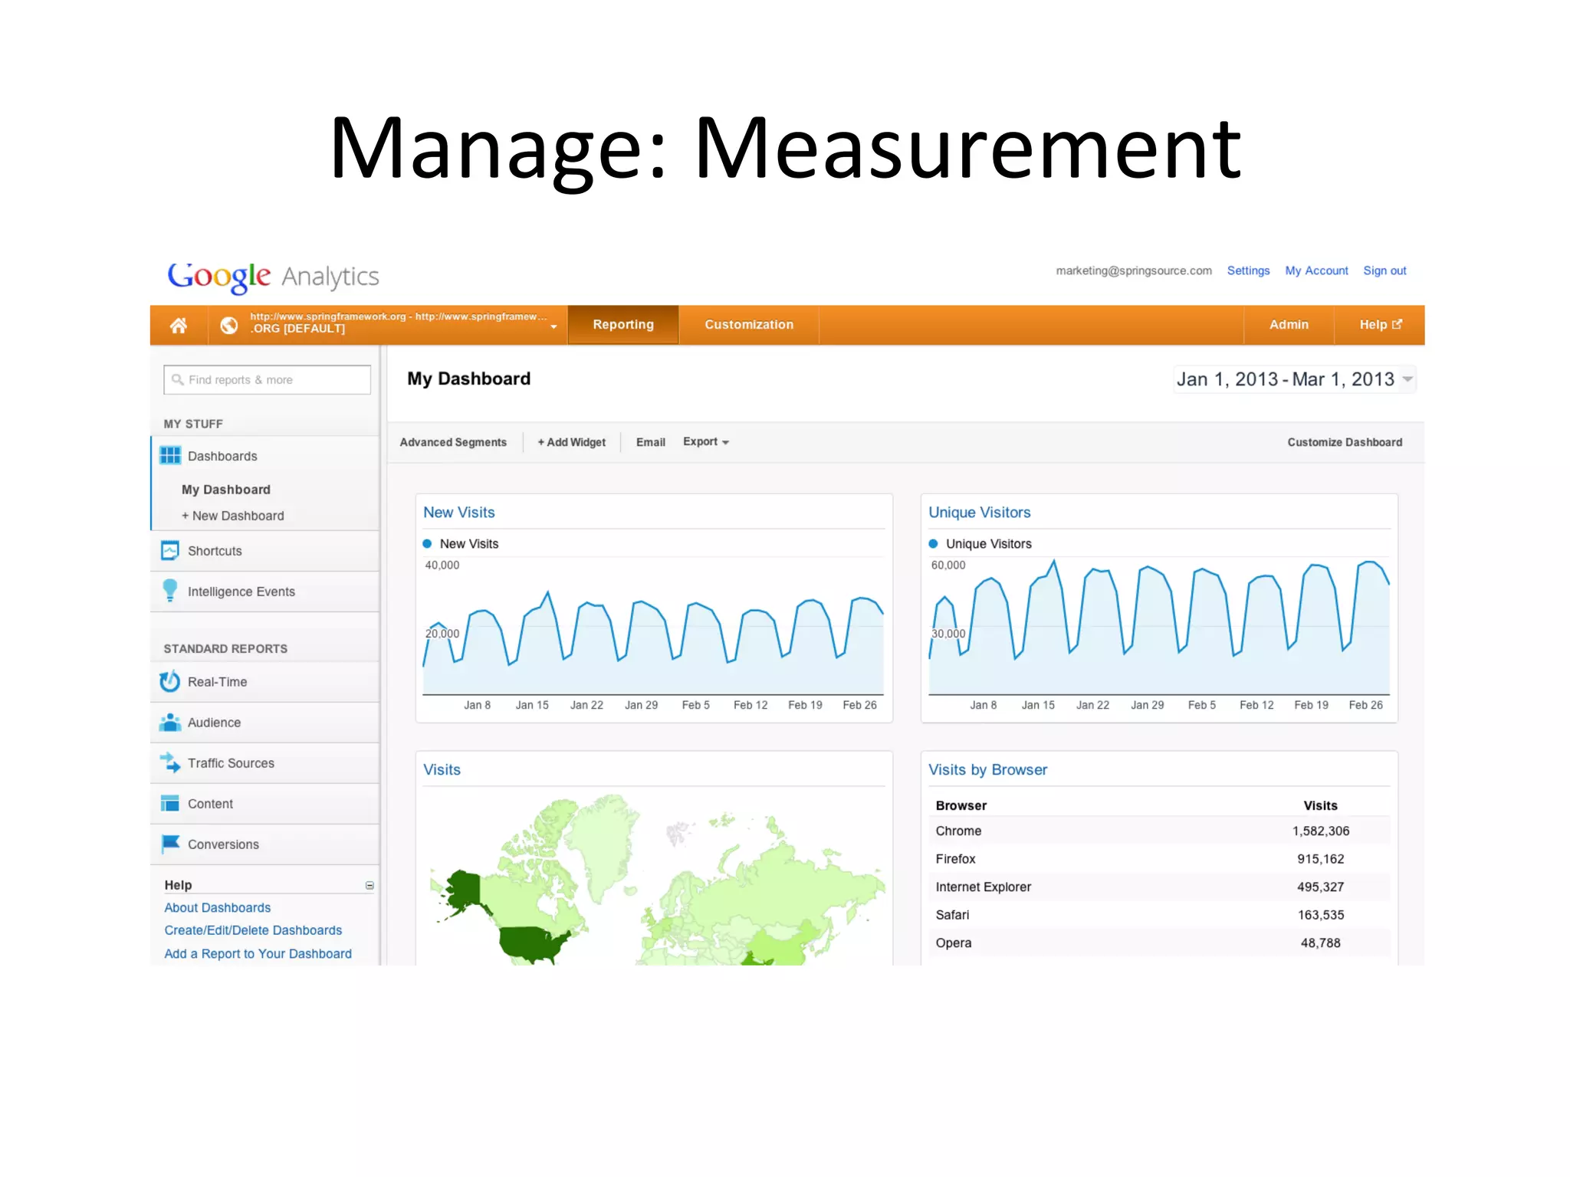
Task: Open the home icon in orange bar
Action: tap(179, 325)
